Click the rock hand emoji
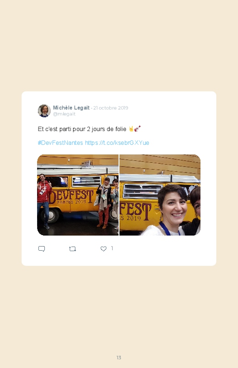The image size is (238, 368). (131, 129)
